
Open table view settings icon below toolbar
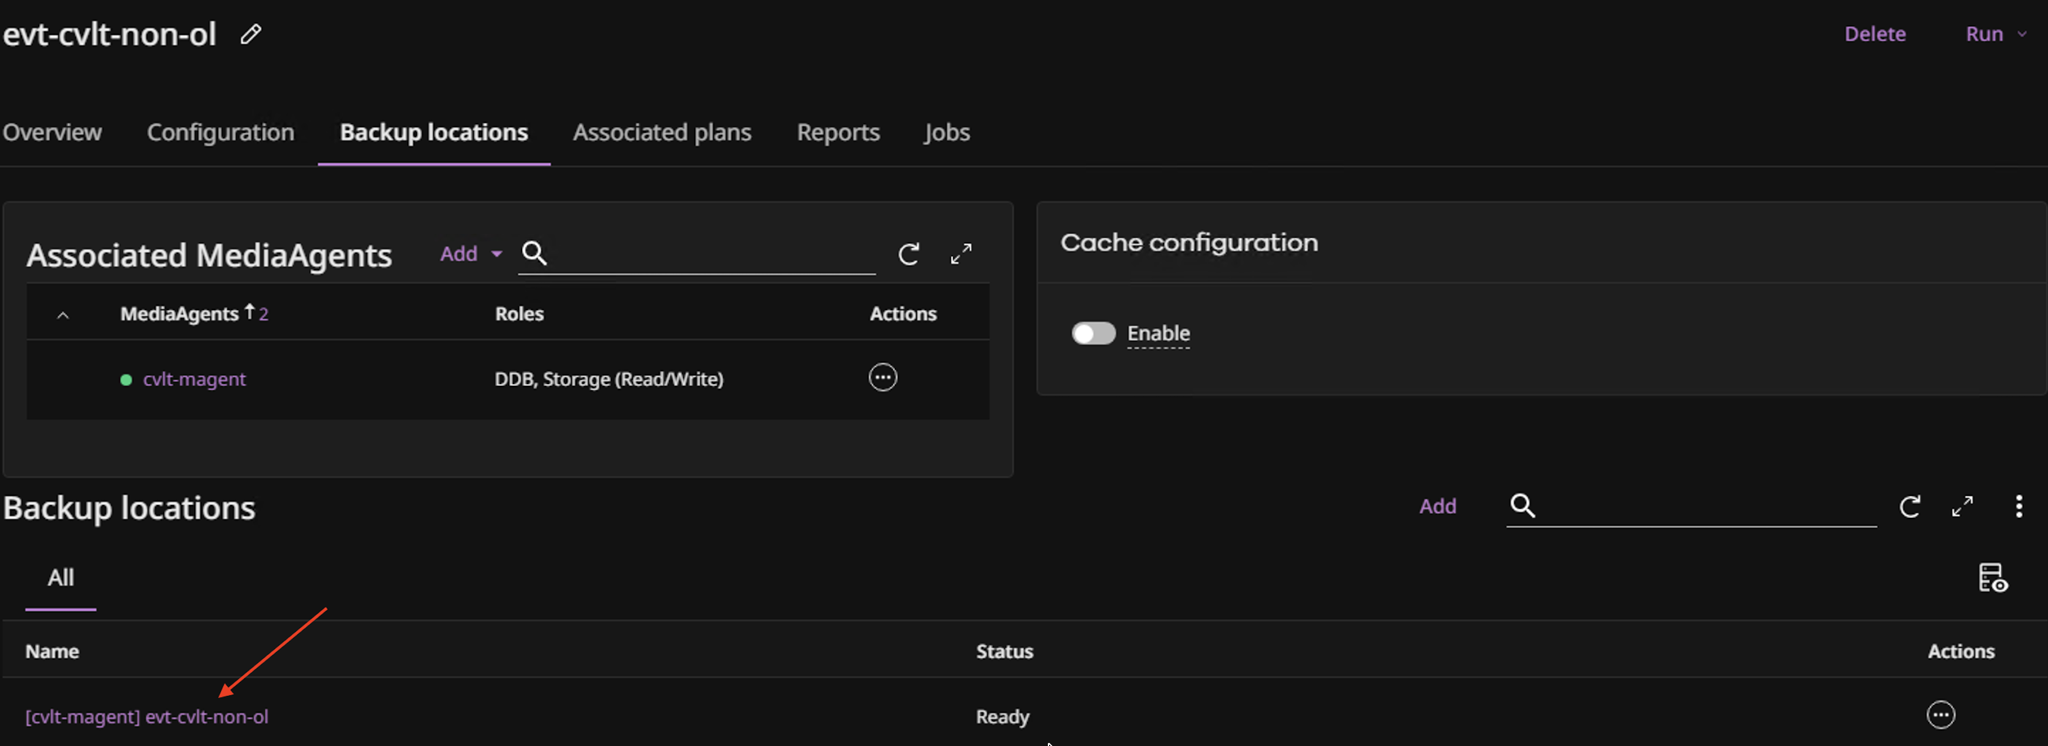1992,578
